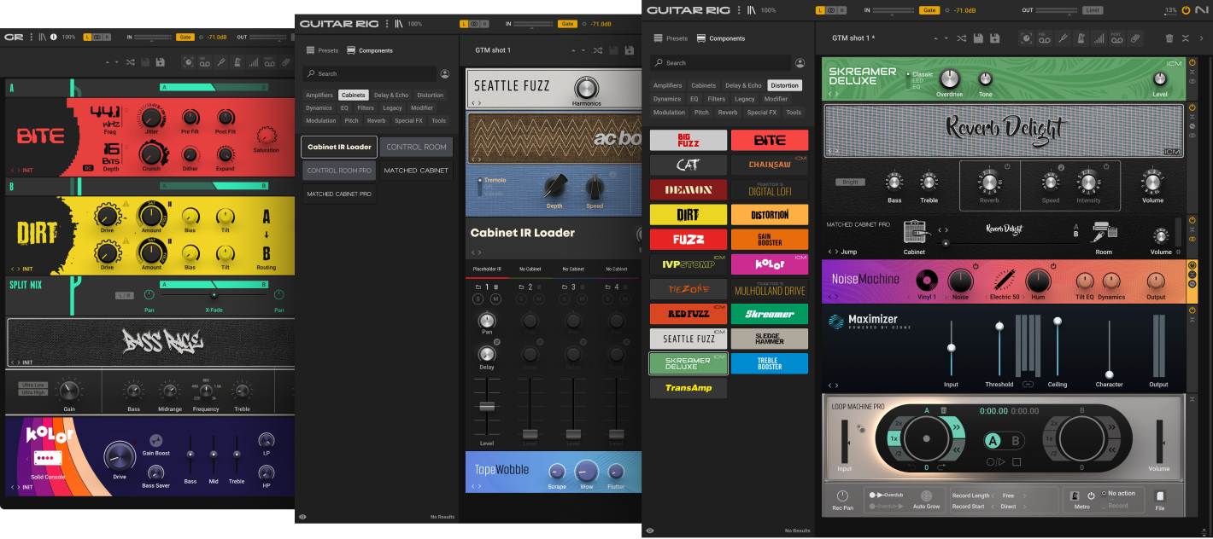Open Amplifiers category, right window
This screenshot has height=539, width=1213.
click(x=668, y=85)
